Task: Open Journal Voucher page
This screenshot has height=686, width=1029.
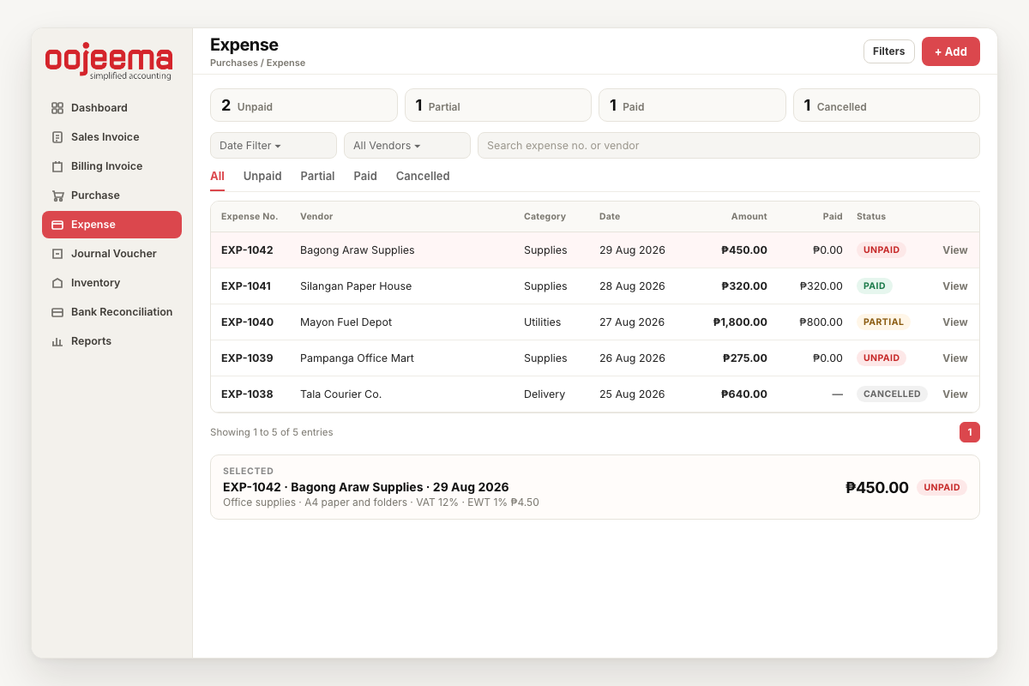Action: (x=111, y=254)
